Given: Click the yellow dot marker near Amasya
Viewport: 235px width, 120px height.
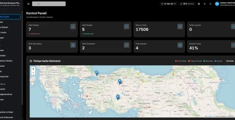Looking at the screenshot, I should point(138,74).
